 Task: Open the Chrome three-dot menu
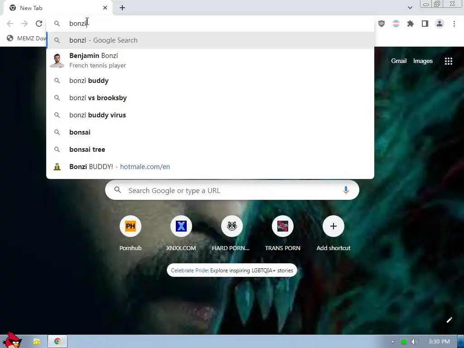pos(454,24)
